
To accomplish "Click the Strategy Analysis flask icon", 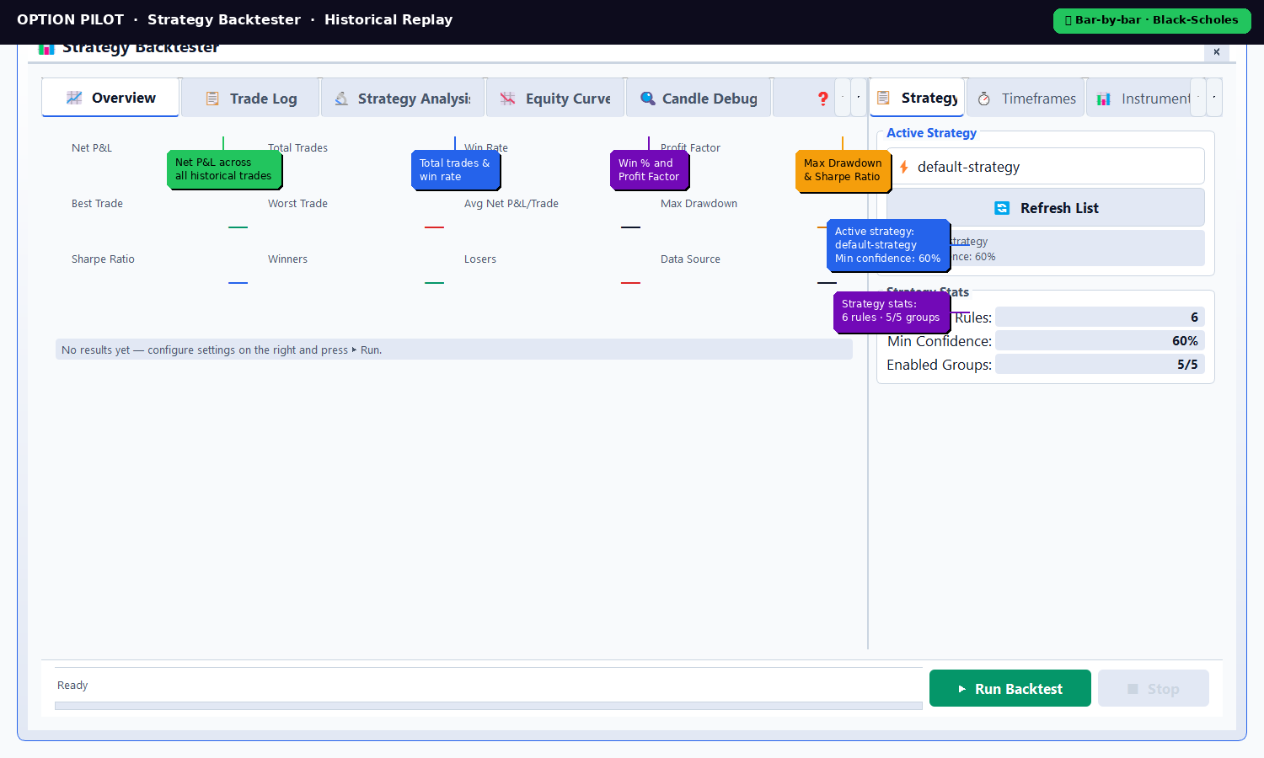I will click(x=341, y=99).
